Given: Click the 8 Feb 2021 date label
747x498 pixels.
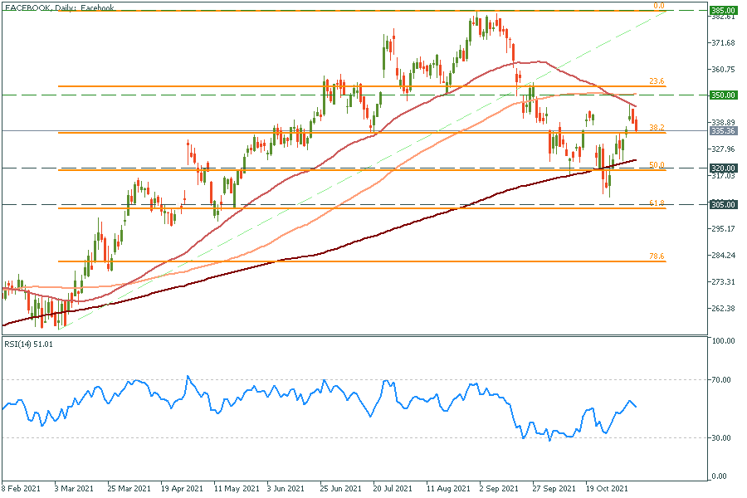Looking at the screenshot, I should (23, 490).
